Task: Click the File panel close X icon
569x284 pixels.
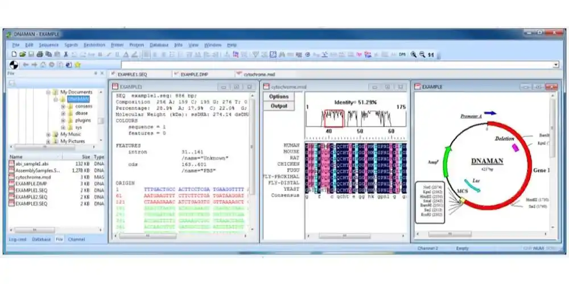Action: click(x=102, y=73)
